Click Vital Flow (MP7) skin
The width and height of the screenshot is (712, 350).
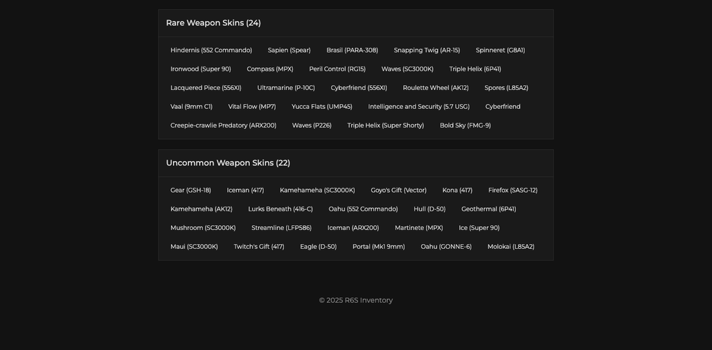click(x=252, y=107)
